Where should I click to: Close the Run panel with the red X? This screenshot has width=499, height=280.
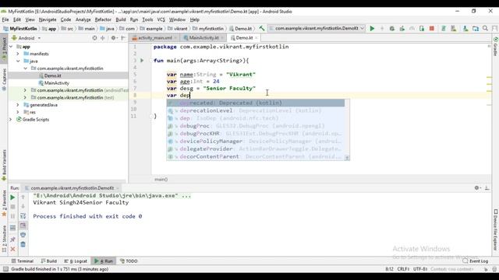(x=12, y=249)
